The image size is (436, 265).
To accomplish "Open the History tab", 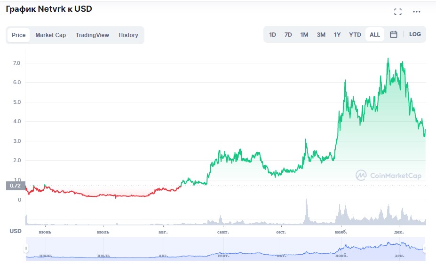I will click(x=128, y=35).
